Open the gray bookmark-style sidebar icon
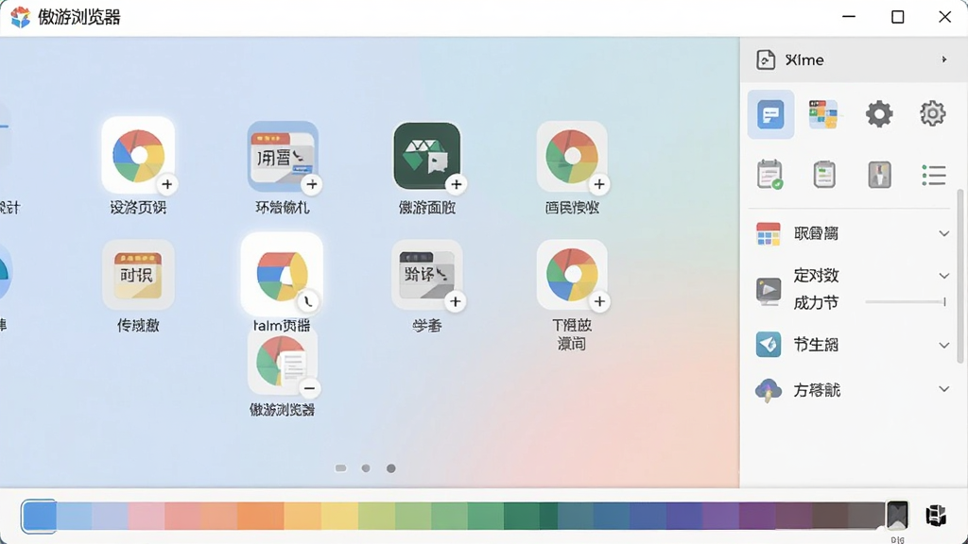This screenshot has height=544, width=968. click(880, 175)
